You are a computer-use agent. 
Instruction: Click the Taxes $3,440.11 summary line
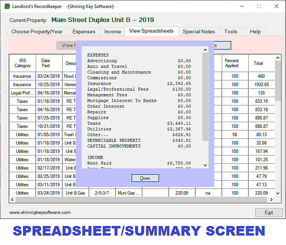click(x=139, y=123)
